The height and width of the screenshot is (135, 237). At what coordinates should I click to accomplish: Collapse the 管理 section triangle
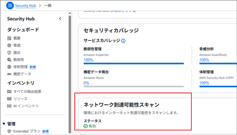[4, 124]
